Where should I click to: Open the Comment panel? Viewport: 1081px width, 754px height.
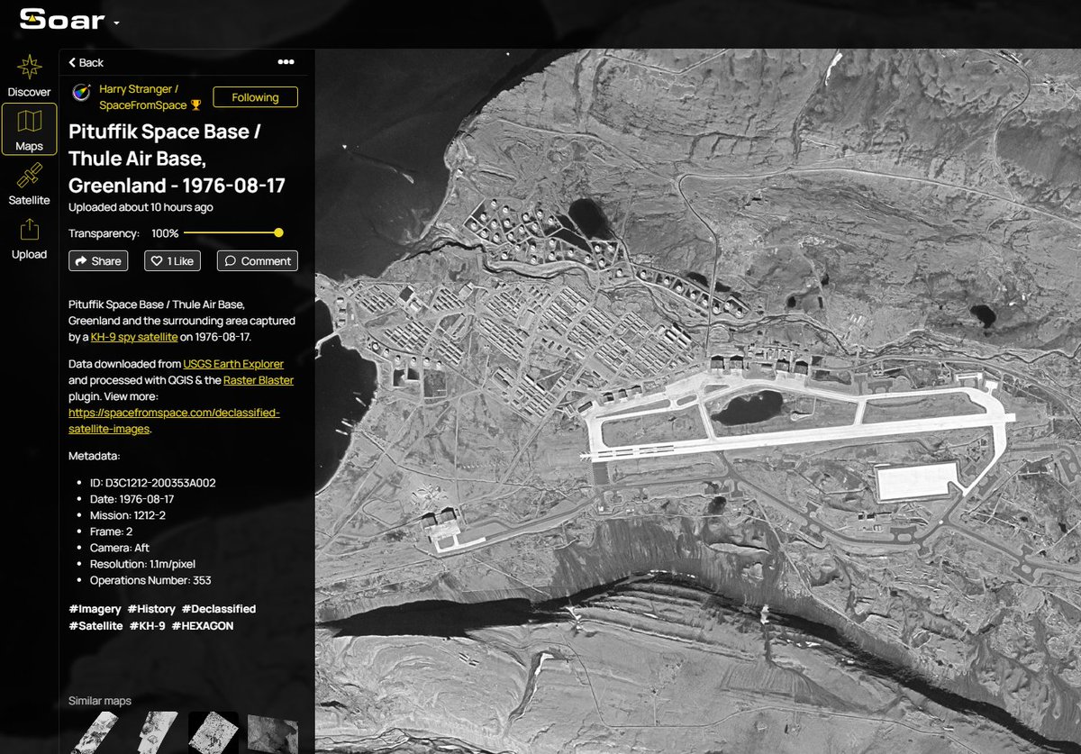pyautogui.click(x=256, y=260)
